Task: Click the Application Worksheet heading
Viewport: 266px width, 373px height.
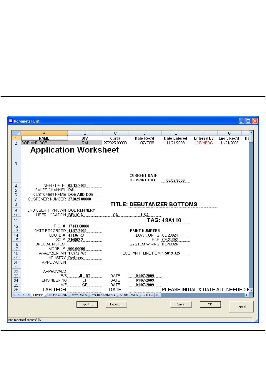Action: click(75, 150)
